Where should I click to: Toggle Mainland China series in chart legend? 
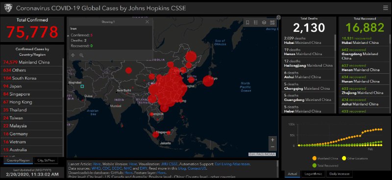pyautogui.click(x=325, y=159)
